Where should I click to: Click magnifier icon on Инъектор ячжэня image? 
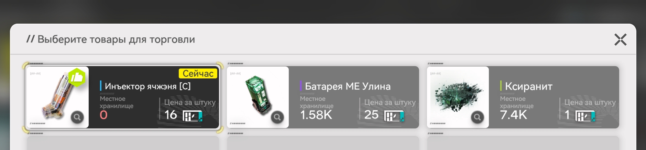click(x=77, y=117)
